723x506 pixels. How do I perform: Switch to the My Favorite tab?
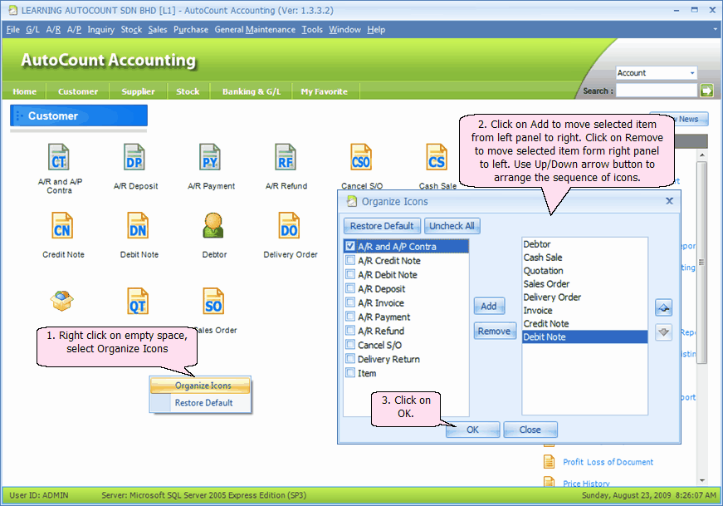(x=325, y=91)
